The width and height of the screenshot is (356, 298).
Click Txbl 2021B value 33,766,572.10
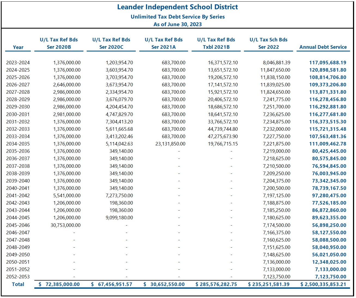[223, 122]
